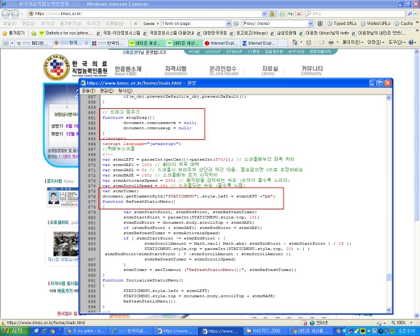Image resolution: width=420 pixels, height=336 pixels.
Task: Click the icon right of the Proxy dropdown
Action: [320, 24]
